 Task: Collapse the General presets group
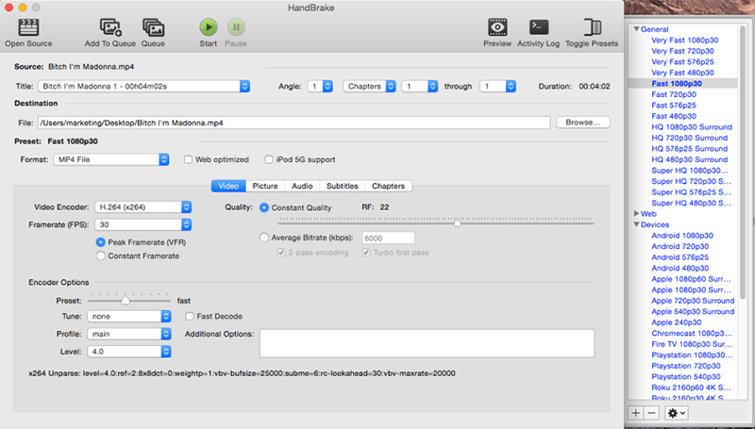(x=636, y=29)
